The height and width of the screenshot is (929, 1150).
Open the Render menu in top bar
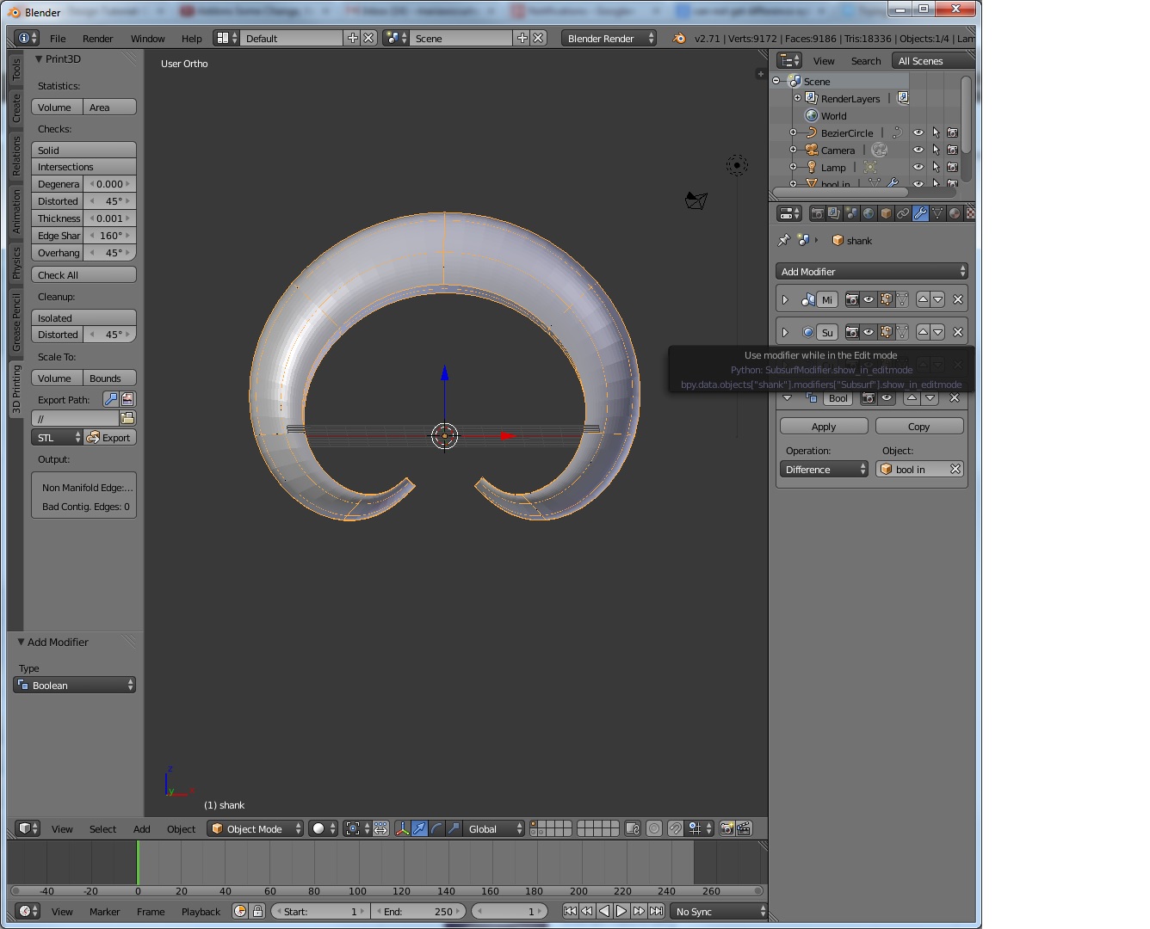[x=97, y=38]
